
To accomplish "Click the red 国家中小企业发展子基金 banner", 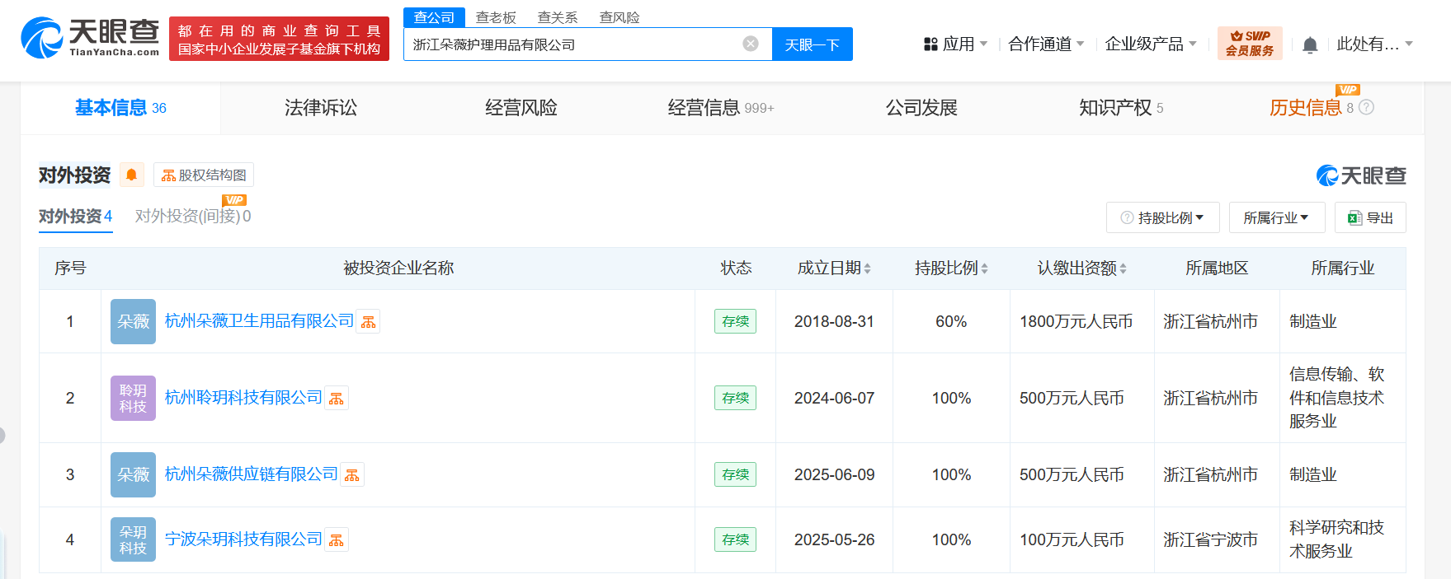I will [x=279, y=39].
